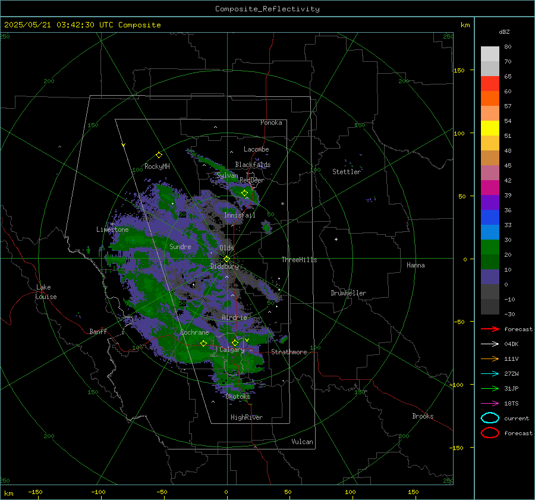This screenshot has width=535, height=500.
Task: Click the magenta 18TS arrow icon
Action: click(490, 404)
